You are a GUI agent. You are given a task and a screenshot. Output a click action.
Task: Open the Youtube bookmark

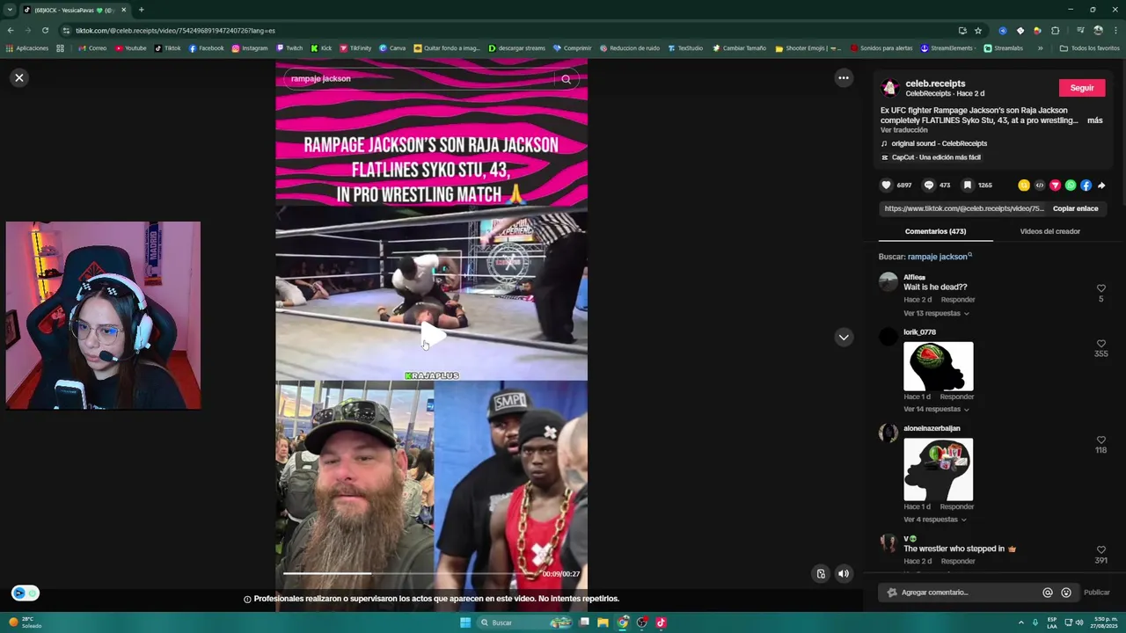coord(131,48)
